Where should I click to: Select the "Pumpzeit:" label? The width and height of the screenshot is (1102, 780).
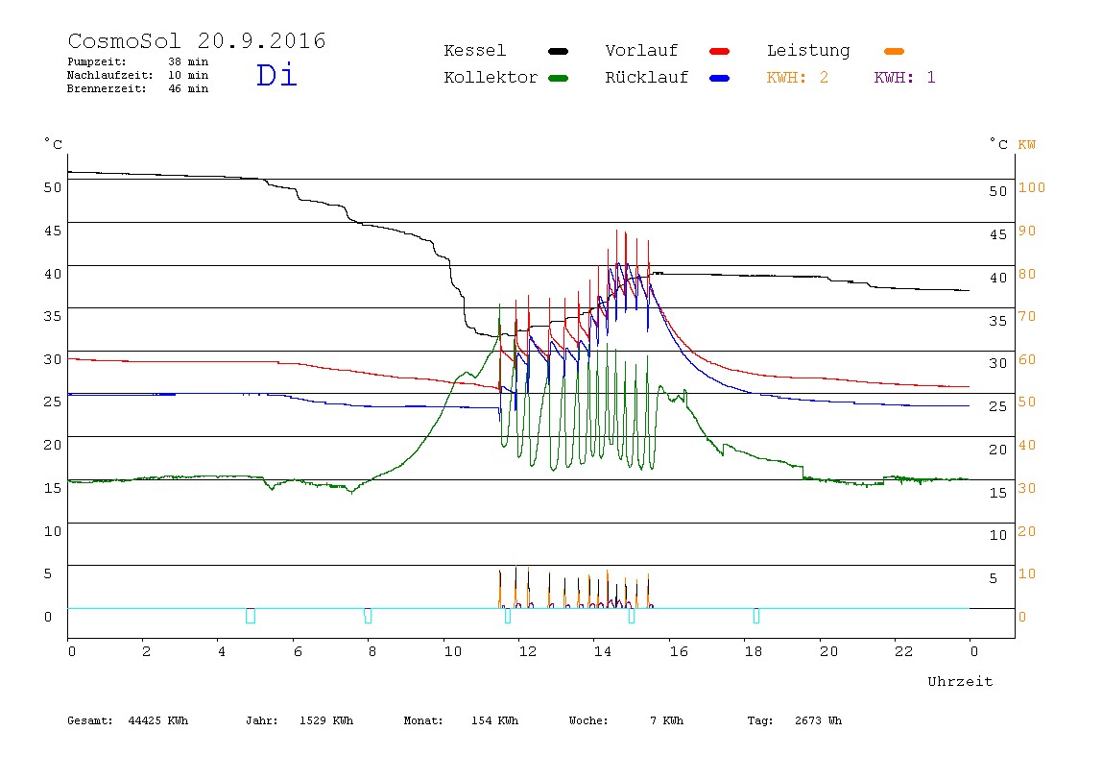click(x=97, y=61)
